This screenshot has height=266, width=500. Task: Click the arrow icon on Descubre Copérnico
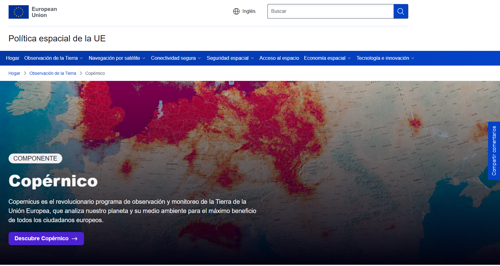tap(74, 239)
